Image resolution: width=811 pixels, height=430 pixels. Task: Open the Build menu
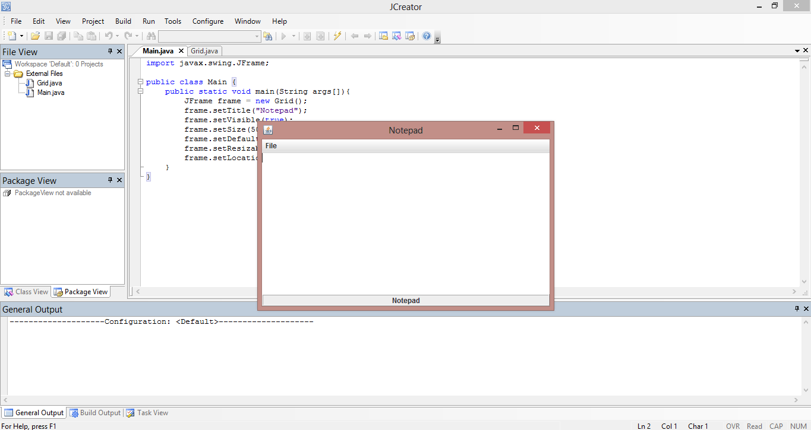pyautogui.click(x=124, y=21)
